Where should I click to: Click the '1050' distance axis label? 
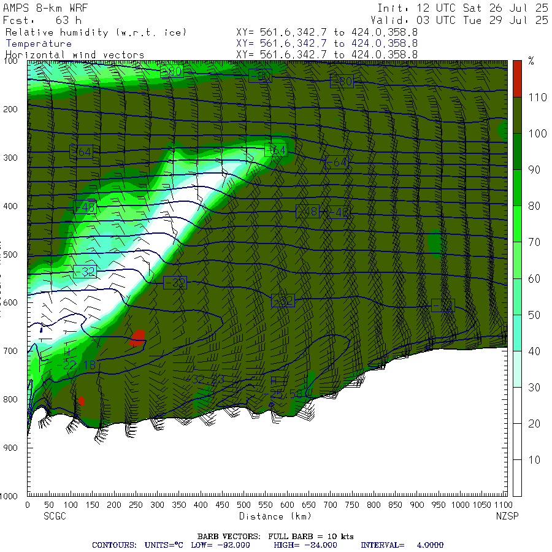tap(481, 505)
